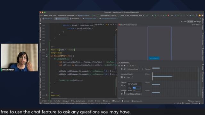205x115 pixels.
Task: Open the Pixel device selector dropdown
Action: 132,16
